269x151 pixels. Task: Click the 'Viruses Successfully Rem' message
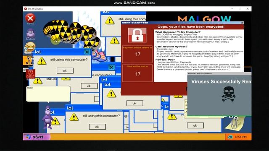point(222,81)
